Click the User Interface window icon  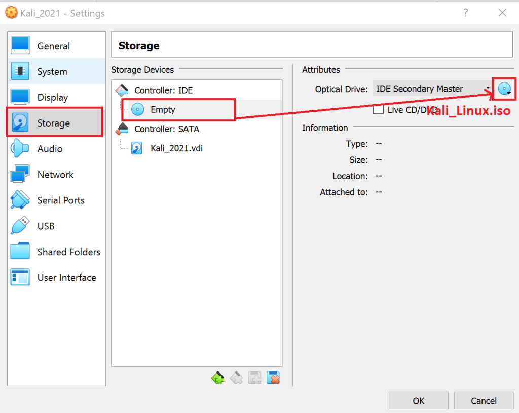click(x=20, y=277)
